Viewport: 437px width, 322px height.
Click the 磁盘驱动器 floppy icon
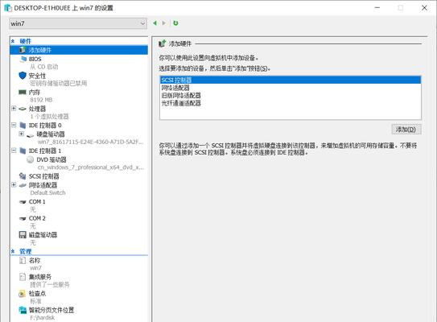click(x=23, y=235)
